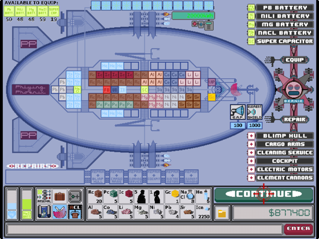The height and width of the screenshot is (239, 319).
Task: Select the NaCl Batt available-to-equip tile
Action: [43, 11]
